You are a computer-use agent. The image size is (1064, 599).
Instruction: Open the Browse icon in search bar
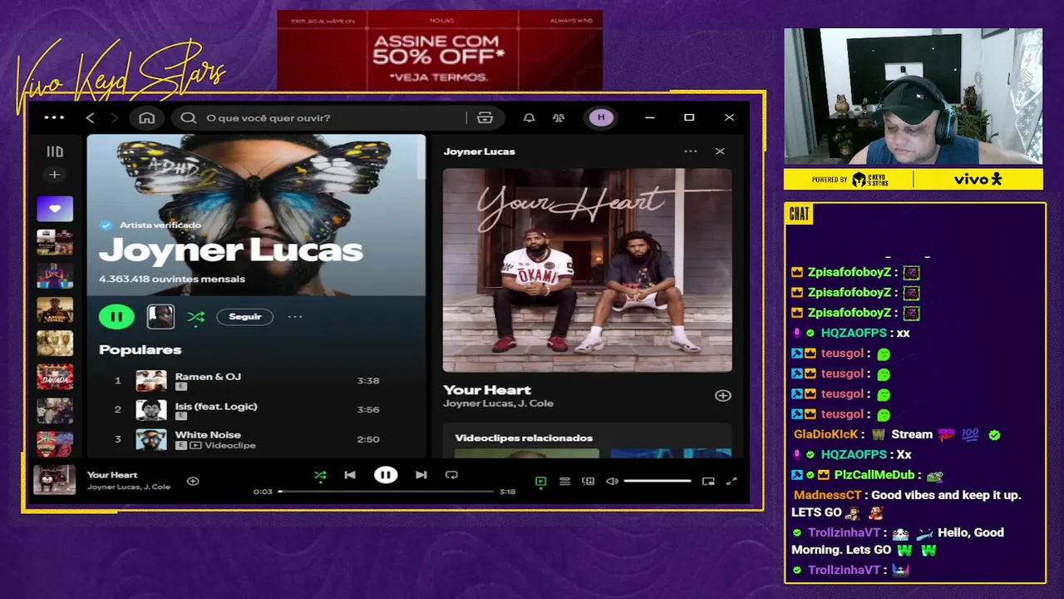coord(485,118)
